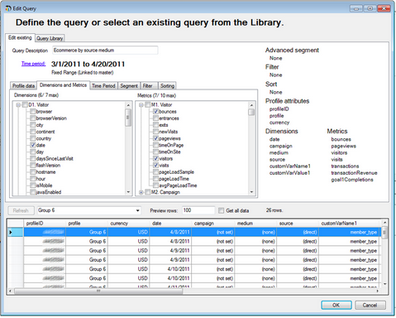
Task: Open the Edit existing tab
Action: point(20,38)
